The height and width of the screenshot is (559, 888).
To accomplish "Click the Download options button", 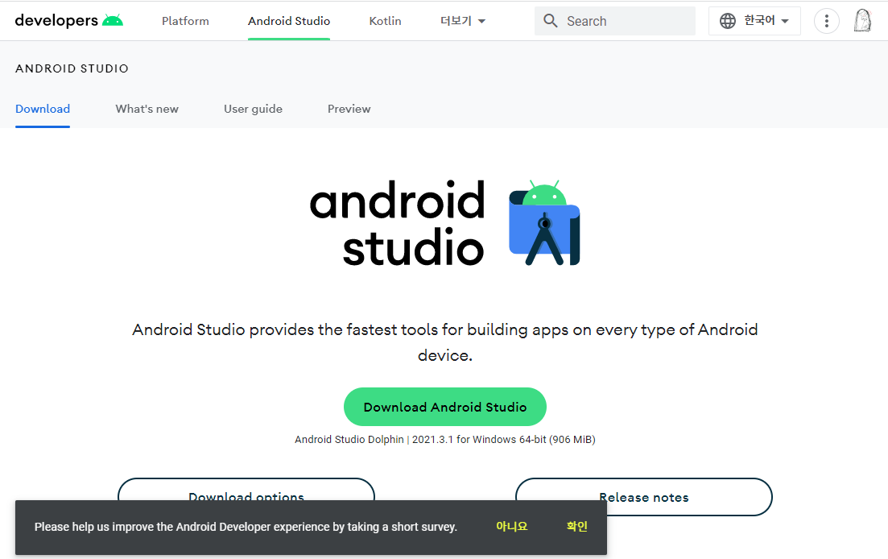I will tap(246, 490).
